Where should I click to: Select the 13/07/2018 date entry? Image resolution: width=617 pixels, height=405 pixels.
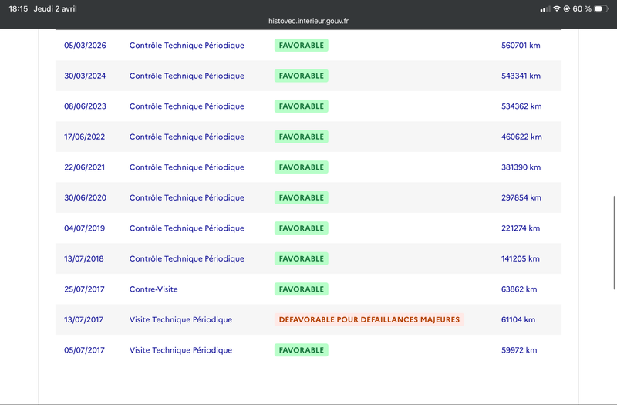click(x=85, y=258)
